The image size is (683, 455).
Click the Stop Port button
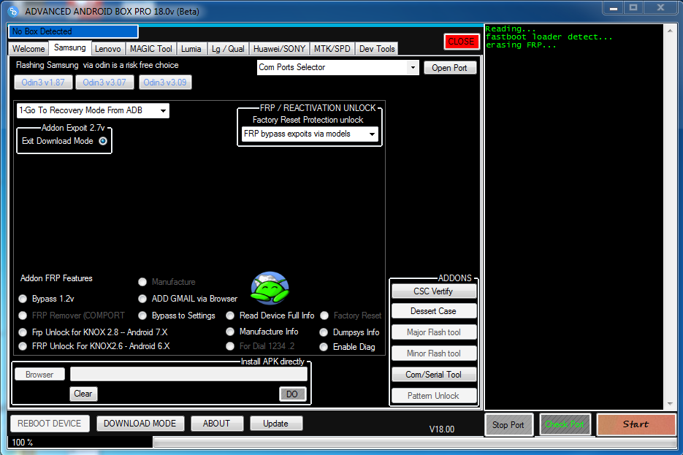click(508, 425)
